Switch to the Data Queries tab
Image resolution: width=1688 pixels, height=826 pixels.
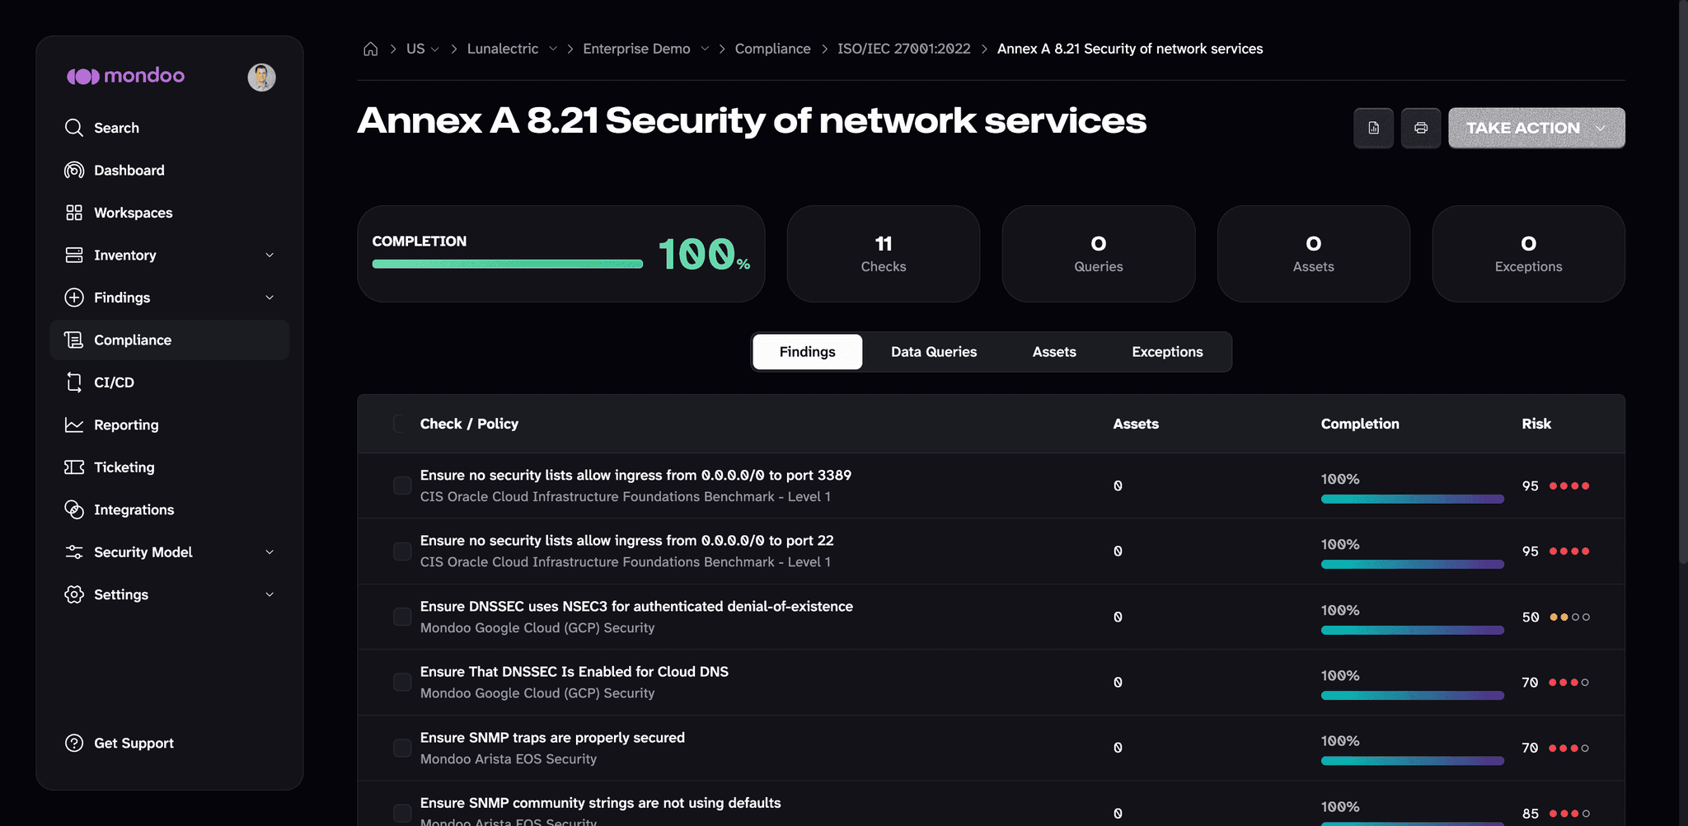pyautogui.click(x=934, y=352)
